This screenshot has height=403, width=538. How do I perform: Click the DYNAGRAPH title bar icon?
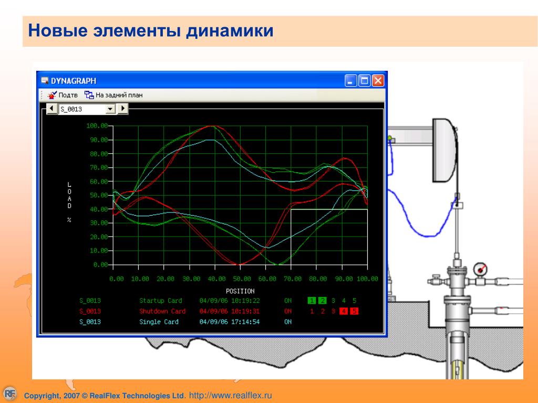click(45, 81)
